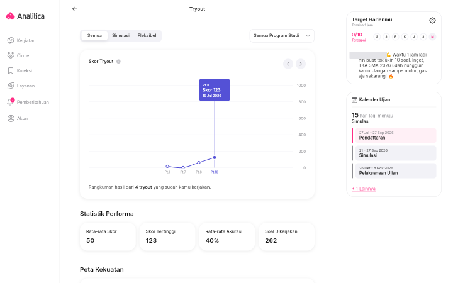453x283 pixels.
Task: Click the Analitica logo
Action: pyautogui.click(x=25, y=16)
